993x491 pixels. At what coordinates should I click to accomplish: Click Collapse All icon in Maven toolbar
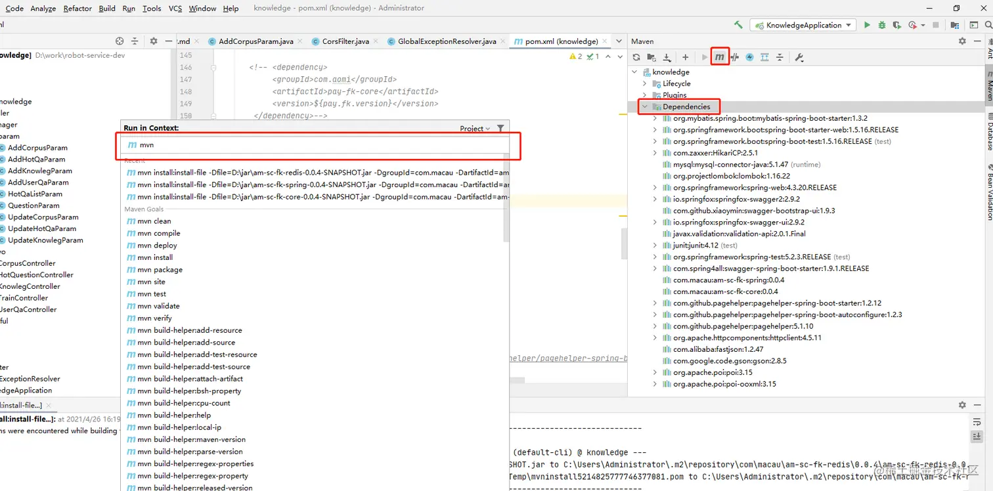pyautogui.click(x=780, y=58)
